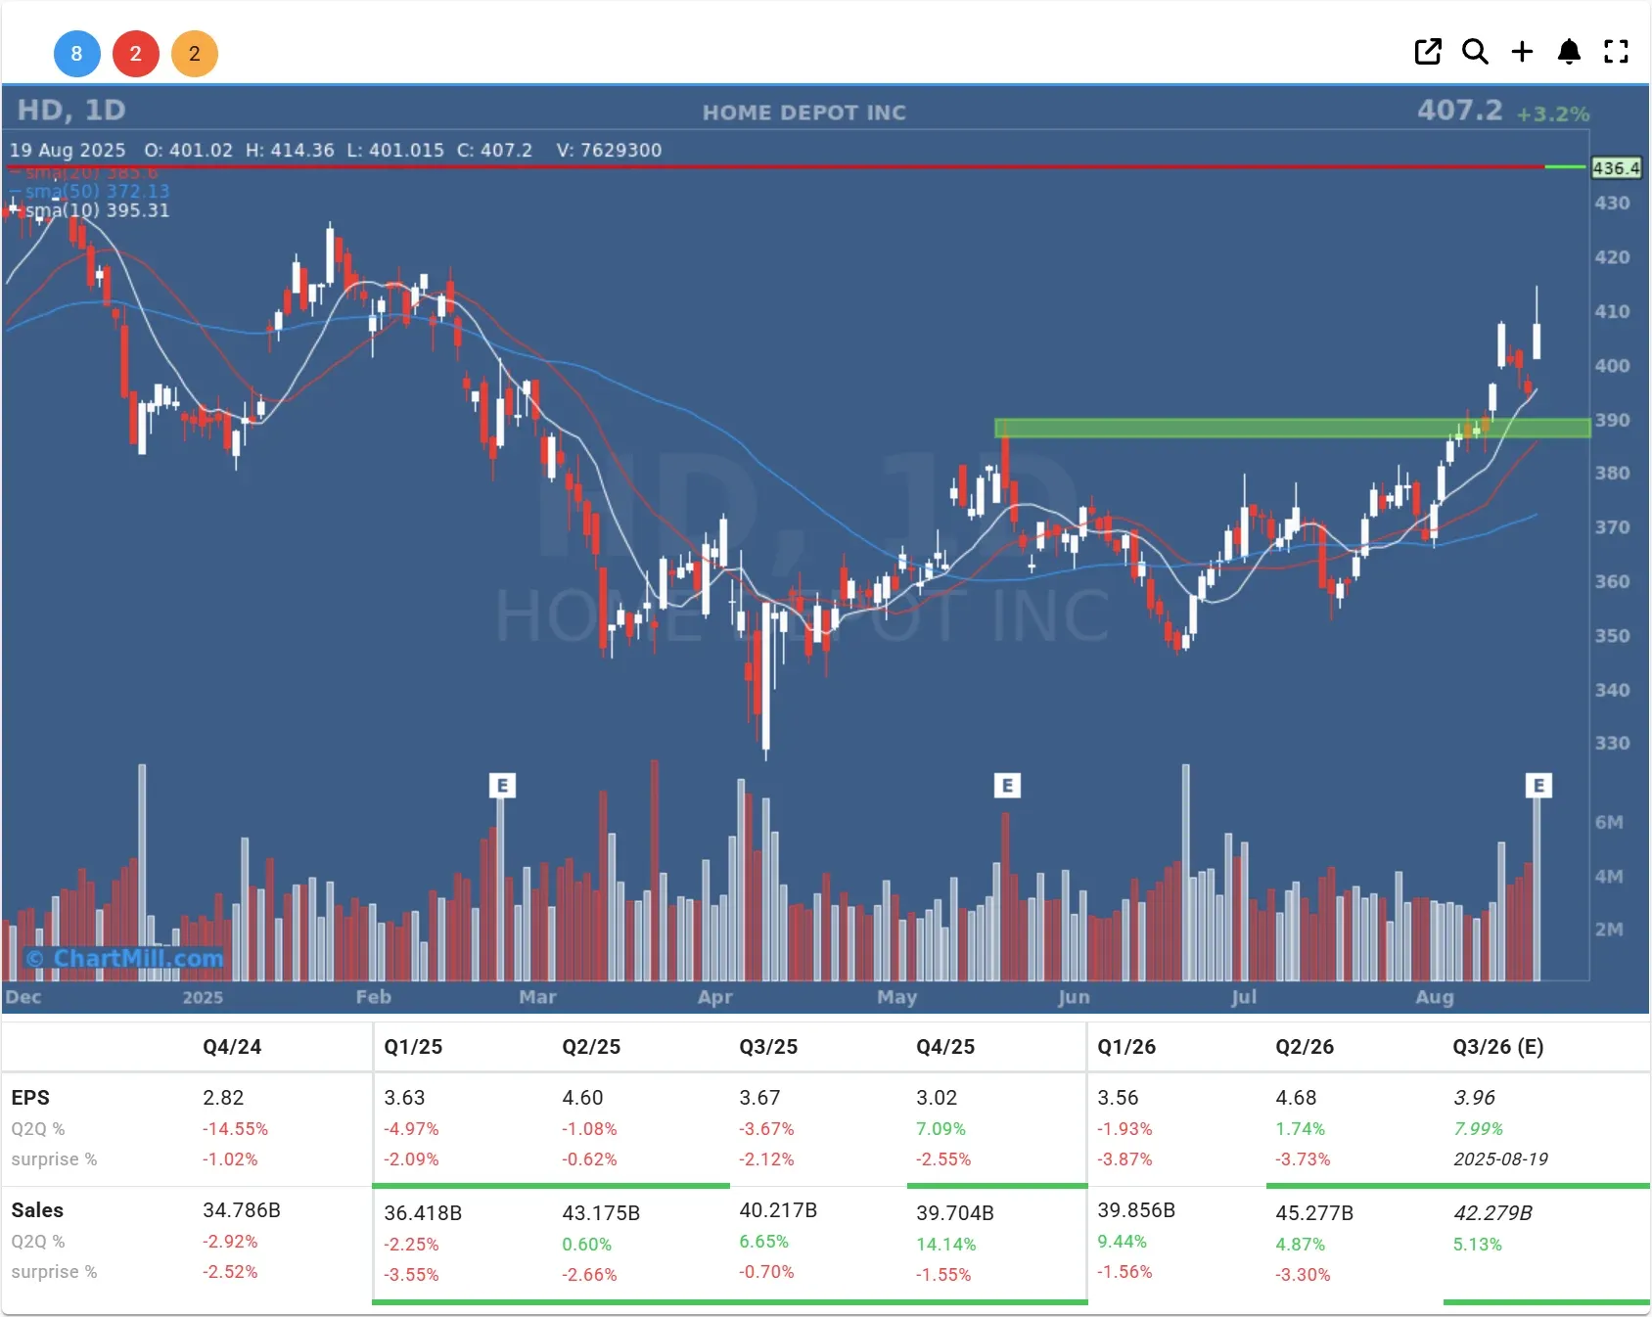
Task: Click the 6M volume axis label
Action: 1609,823
